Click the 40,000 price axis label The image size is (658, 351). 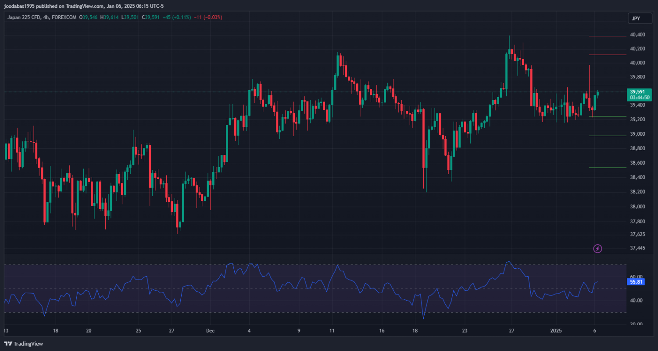click(637, 63)
